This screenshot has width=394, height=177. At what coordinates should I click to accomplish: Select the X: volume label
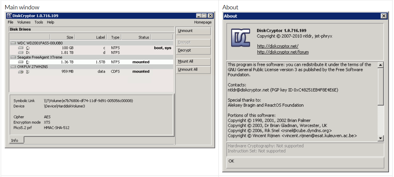click(28, 72)
